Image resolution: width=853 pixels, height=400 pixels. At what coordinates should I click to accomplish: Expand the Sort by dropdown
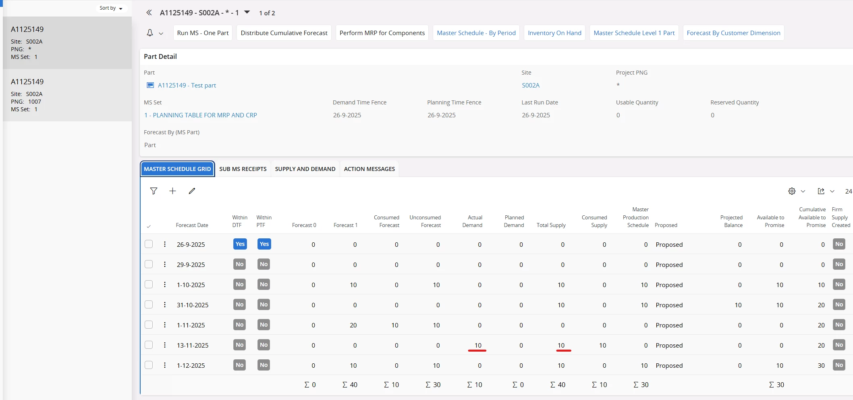(111, 8)
